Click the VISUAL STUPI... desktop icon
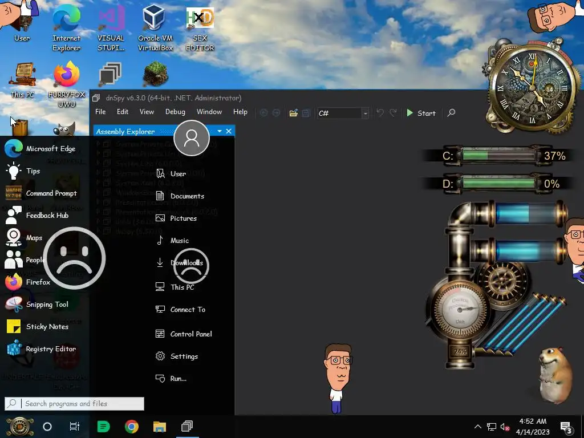The image size is (584, 438). [111, 27]
